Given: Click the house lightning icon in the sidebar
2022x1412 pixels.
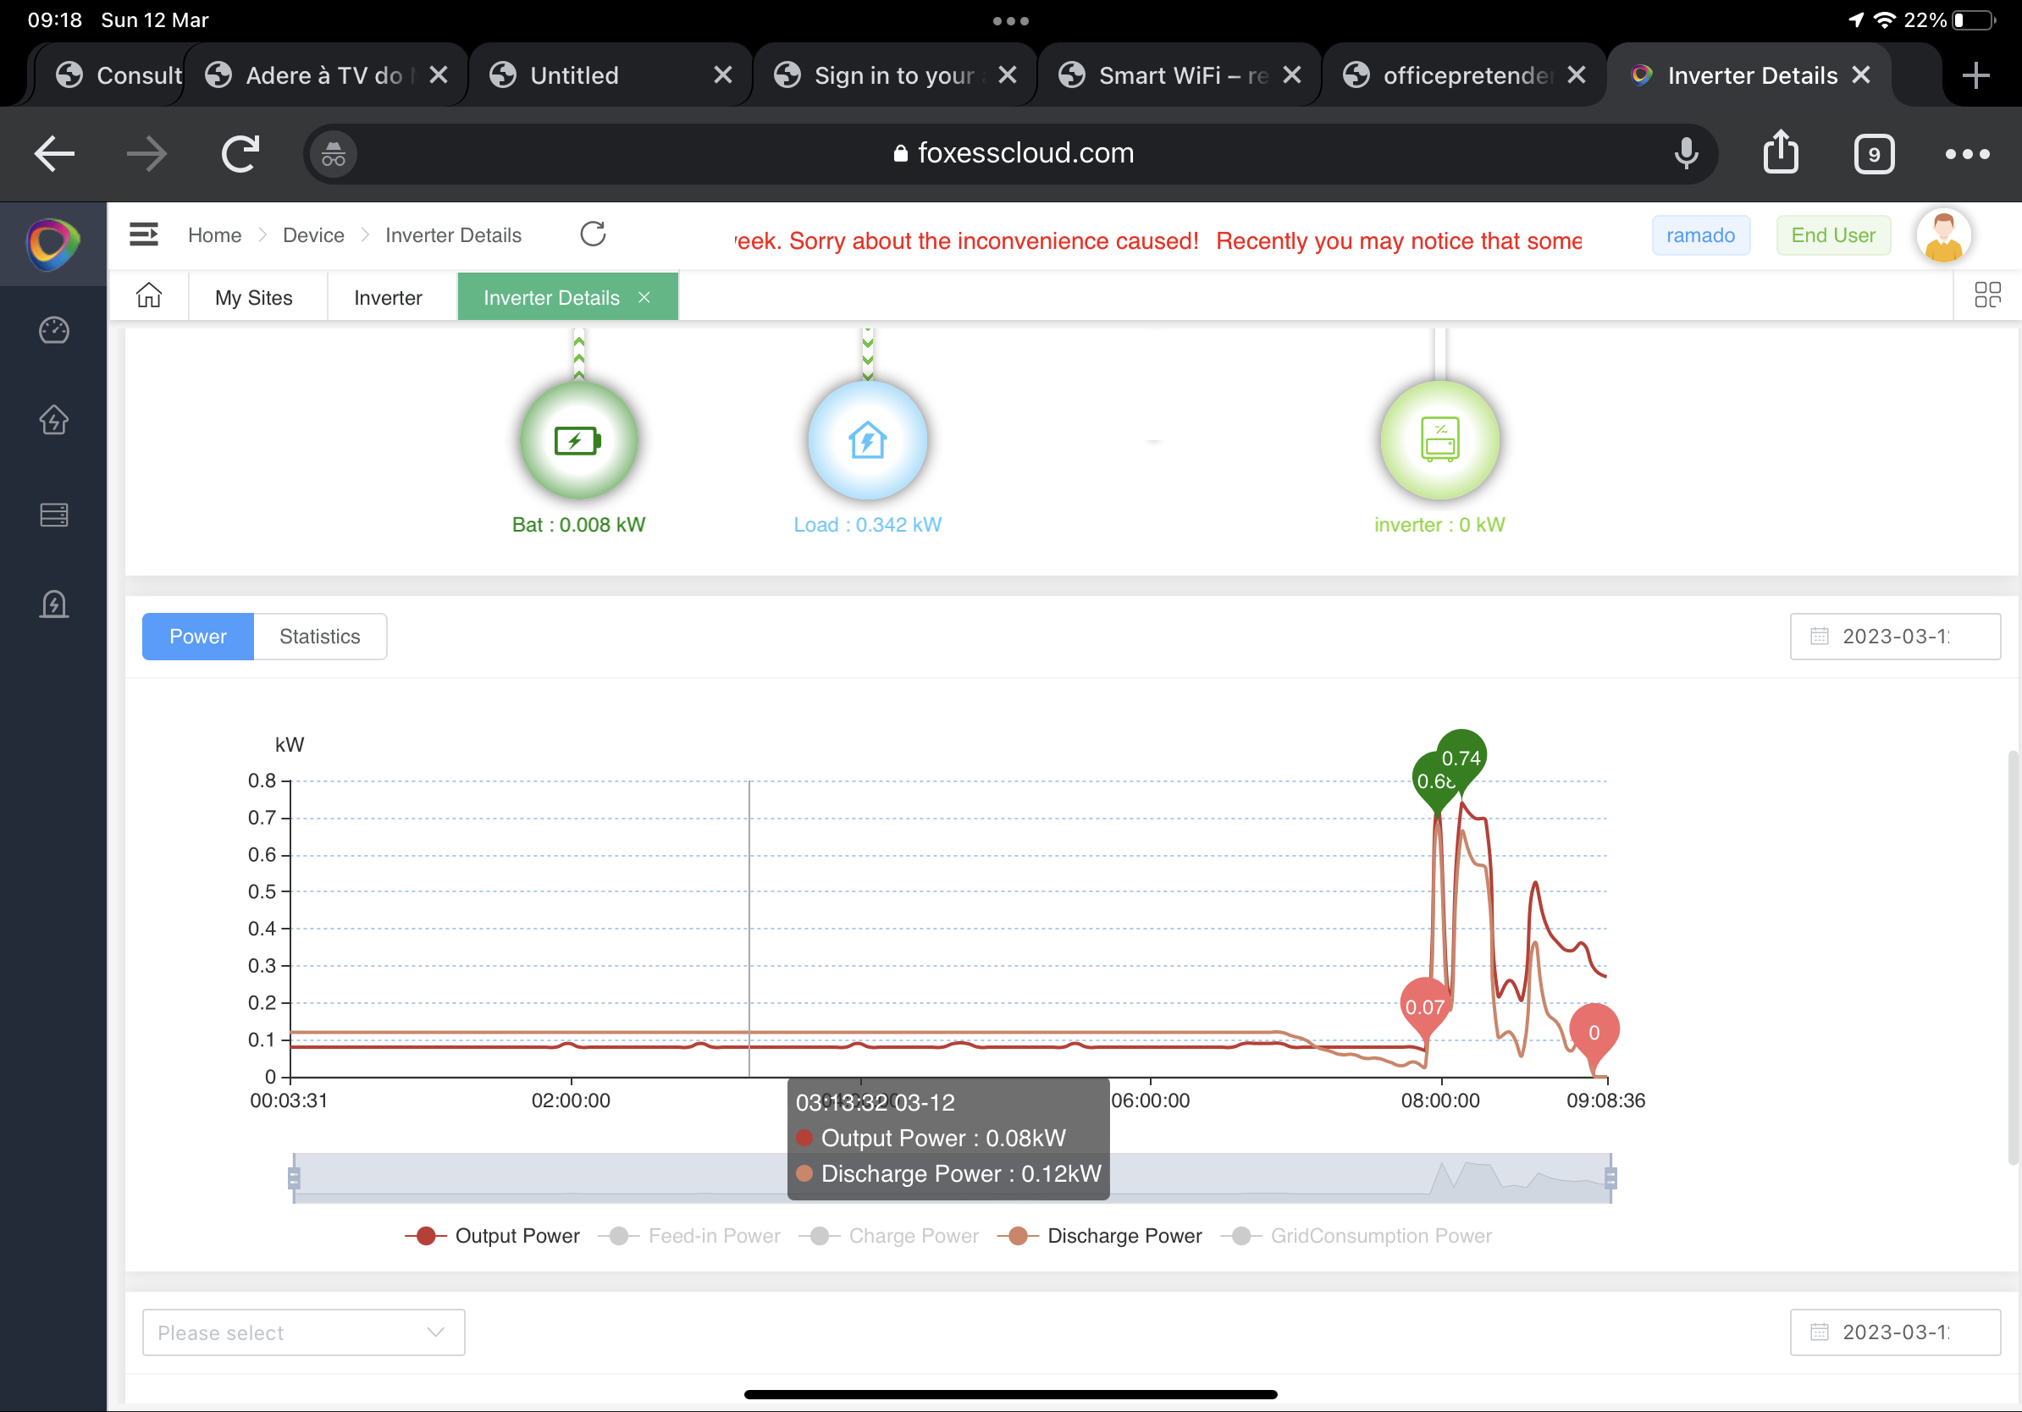Looking at the screenshot, I should [53, 420].
